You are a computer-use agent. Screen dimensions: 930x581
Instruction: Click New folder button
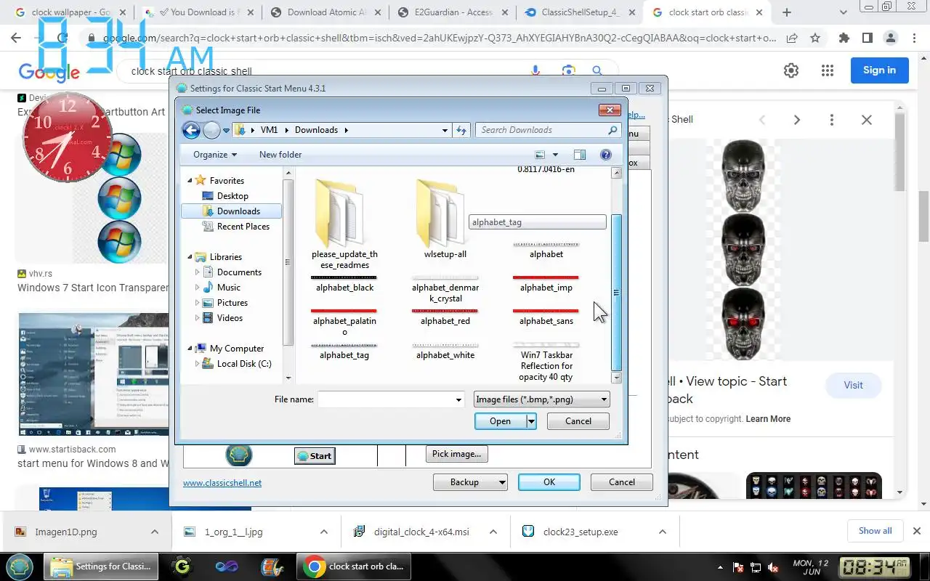[280, 155]
